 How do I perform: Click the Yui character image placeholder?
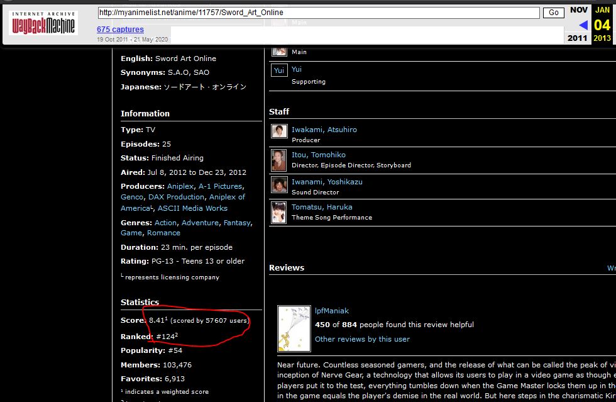279,70
